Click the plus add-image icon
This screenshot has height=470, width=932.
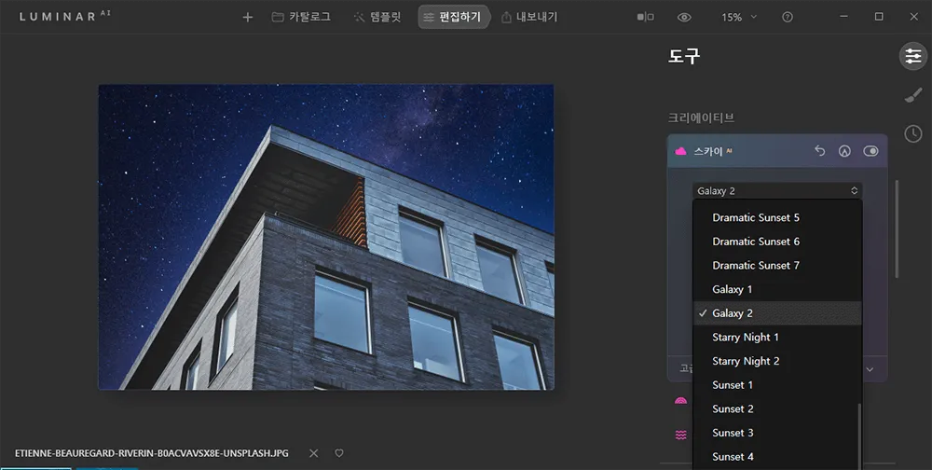click(x=248, y=18)
